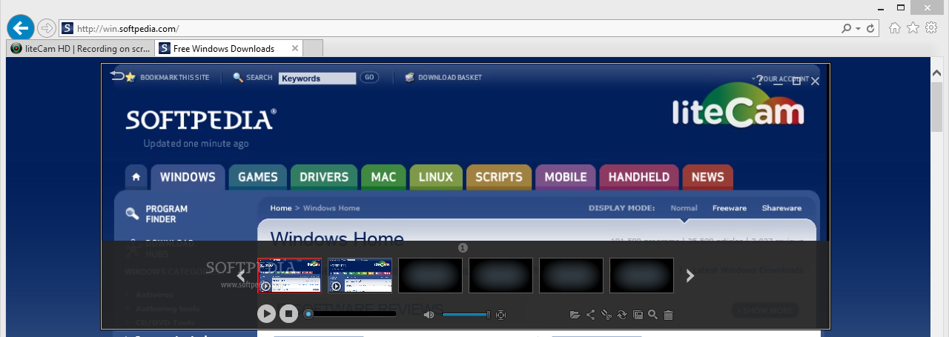Stop playback with the square stop button
Screen dimensions: 949x337
click(289, 314)
